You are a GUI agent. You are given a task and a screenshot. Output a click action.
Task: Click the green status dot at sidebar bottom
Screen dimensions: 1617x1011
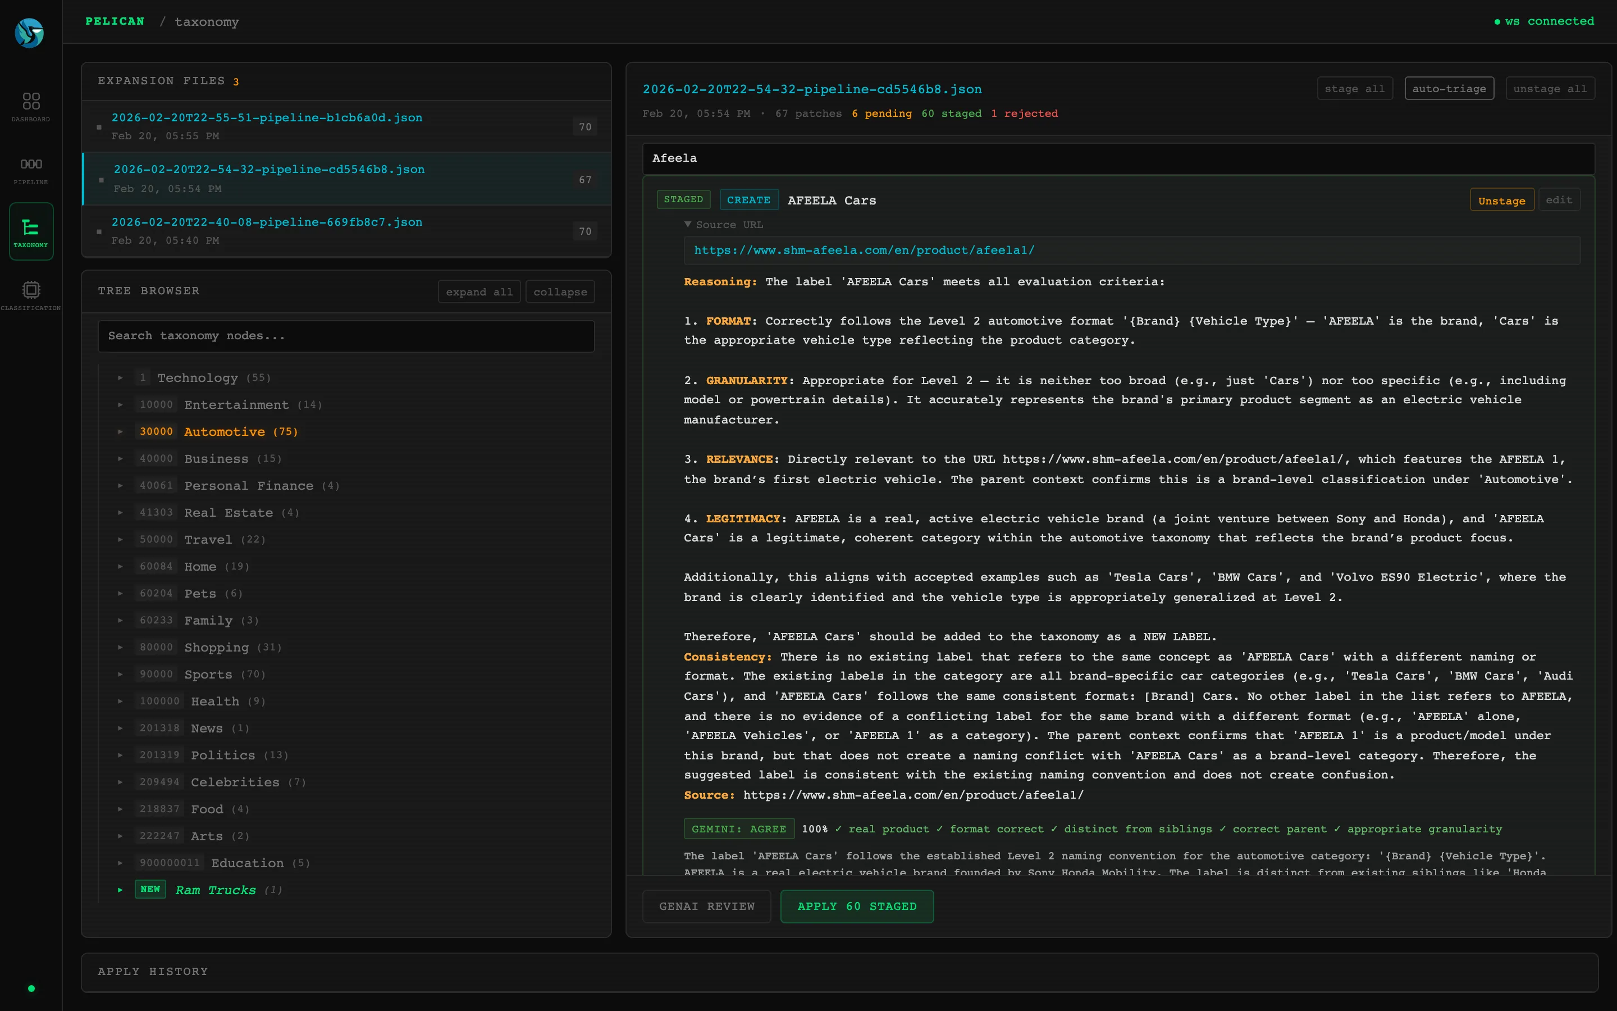click(x=31, y=989)
